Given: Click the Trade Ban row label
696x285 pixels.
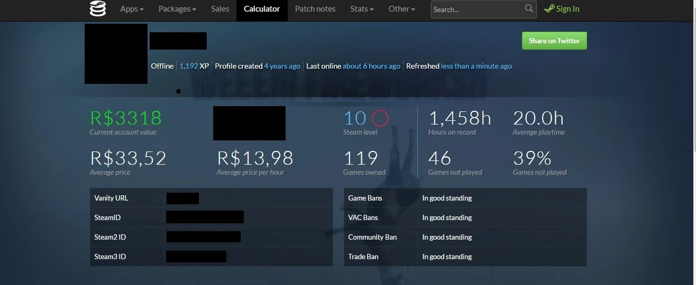Looking at the screenshot, I should click(x=363, y=256).
